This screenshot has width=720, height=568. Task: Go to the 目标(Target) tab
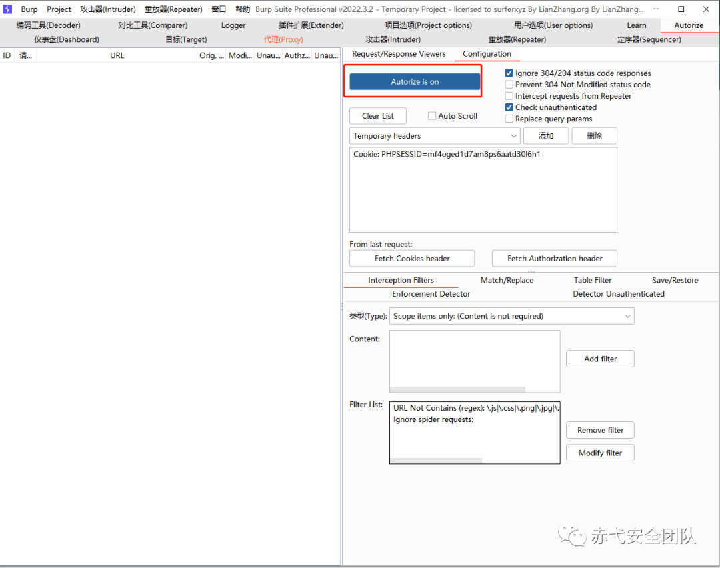(x=186, y=39)
